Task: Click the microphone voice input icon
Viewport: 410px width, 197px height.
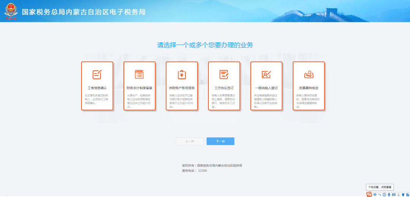Action: tap(389, 195)
